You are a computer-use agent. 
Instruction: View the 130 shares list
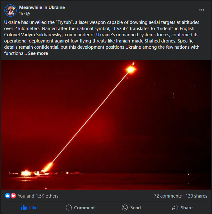[x=196, y=196]
